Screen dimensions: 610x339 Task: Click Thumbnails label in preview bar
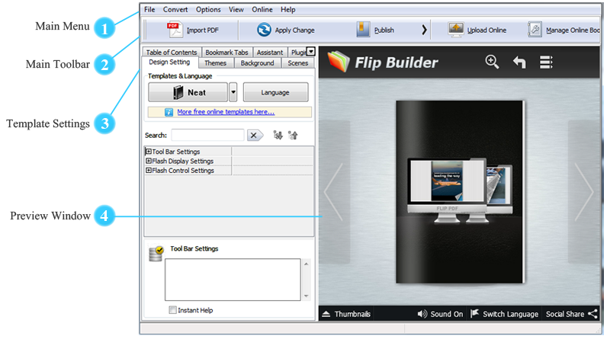click(x=352, y=314)
